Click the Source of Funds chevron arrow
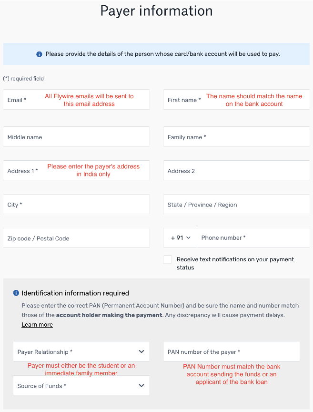Image resolution: width=313 pixels, height=412 pixels. (141, 386)
